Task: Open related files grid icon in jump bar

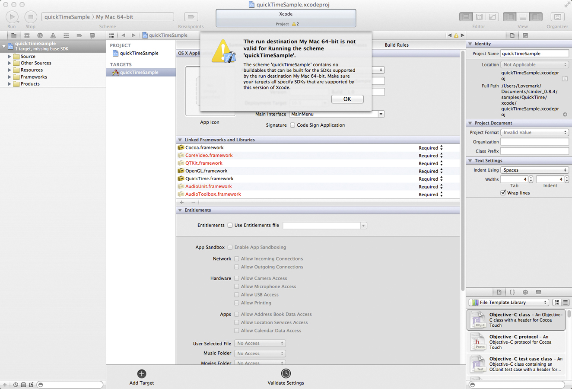Action: click(112, 35)
